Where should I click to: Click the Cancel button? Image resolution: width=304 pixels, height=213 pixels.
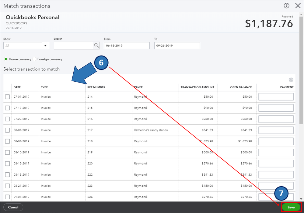[x=13, y=207]
